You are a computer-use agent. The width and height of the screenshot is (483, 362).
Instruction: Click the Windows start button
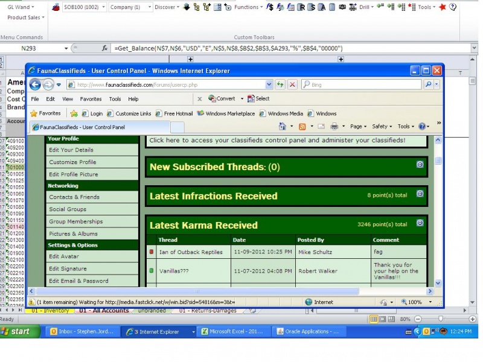pyautogui.click(x=20, y=331)
